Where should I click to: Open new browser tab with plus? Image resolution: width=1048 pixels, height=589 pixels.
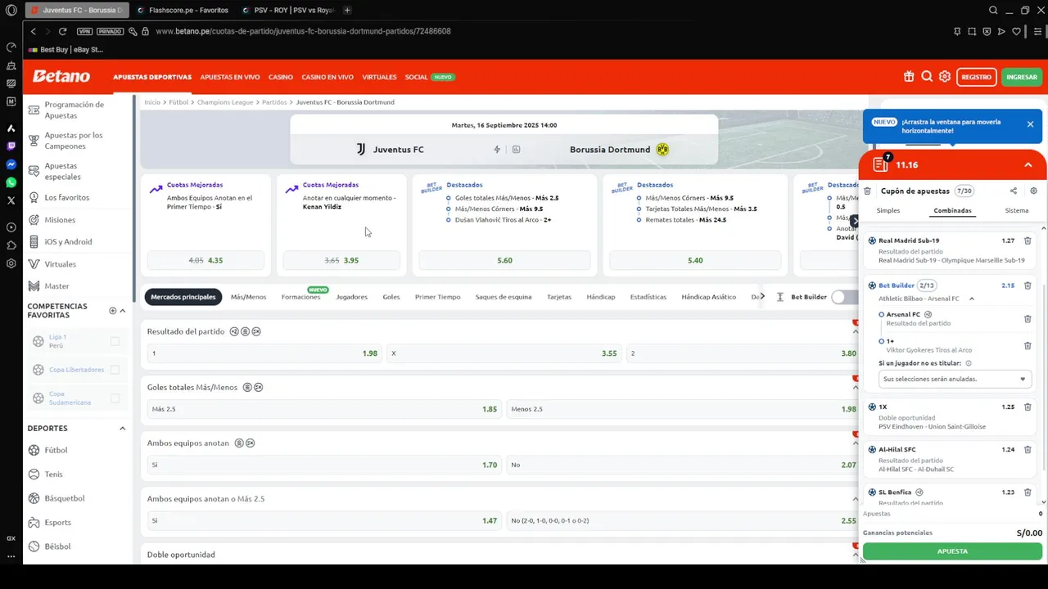pos(347,11)
